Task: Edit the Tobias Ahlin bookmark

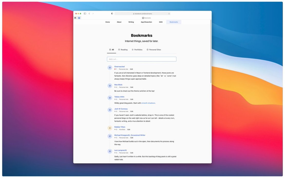Action: click(132, 99)
